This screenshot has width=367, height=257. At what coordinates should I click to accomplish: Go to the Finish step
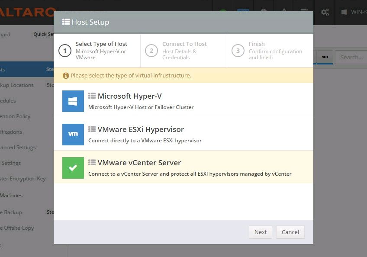coord(270,51)
